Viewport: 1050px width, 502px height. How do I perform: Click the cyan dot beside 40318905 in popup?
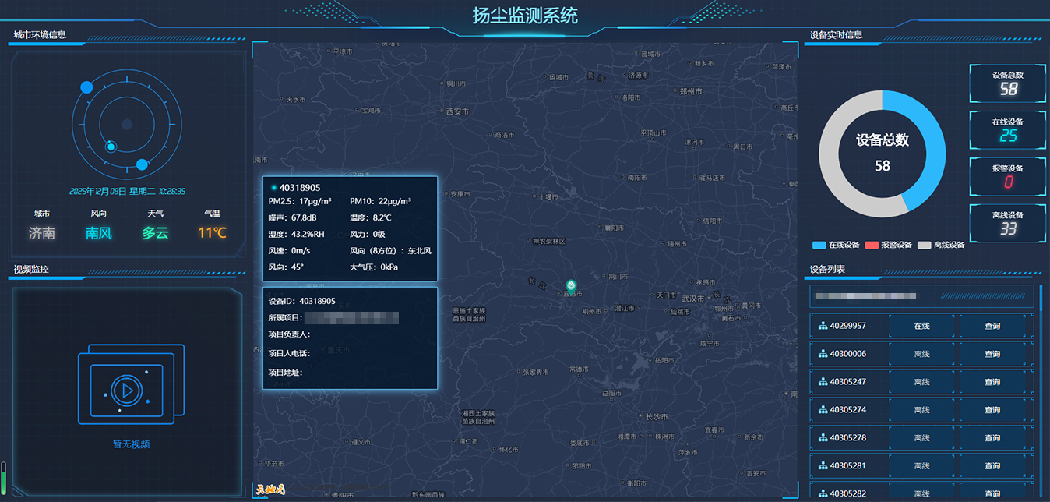coord(274,188)
